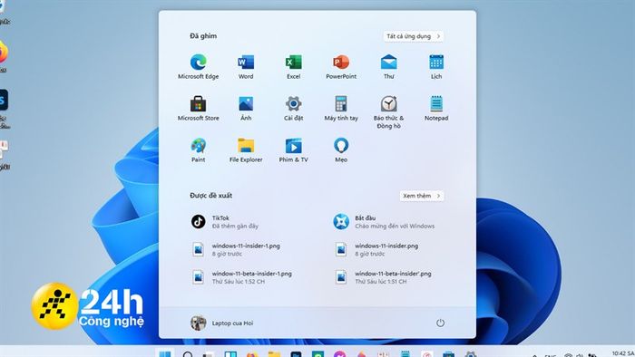Click Xem thêm to show more recommendations
The height and width of the screenshot is (357, 635).
coord(422,196)
